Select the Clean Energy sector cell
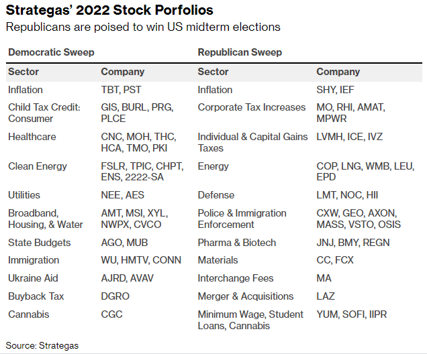Image resolution: width=427 pixels, height=354 pixels. (38, 166)
